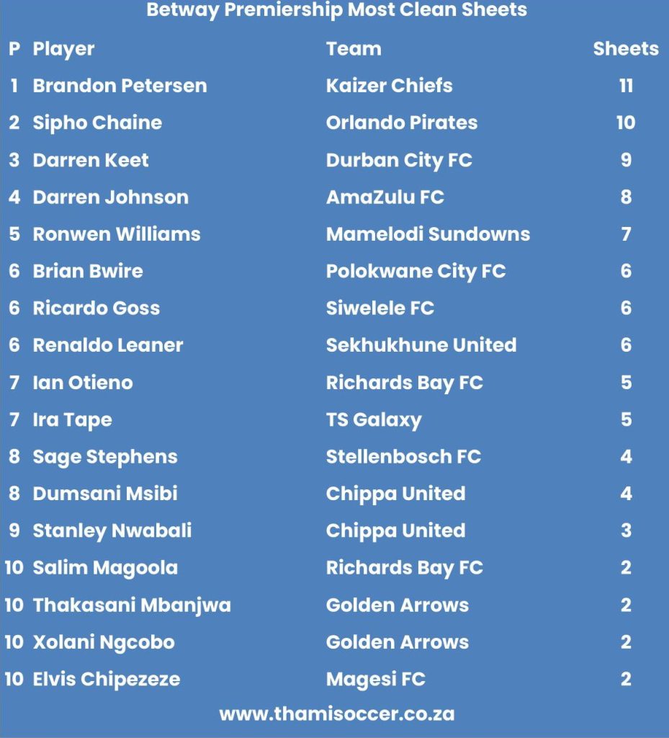
Task: Select the Player column header
Action: [x=63, y=49]
